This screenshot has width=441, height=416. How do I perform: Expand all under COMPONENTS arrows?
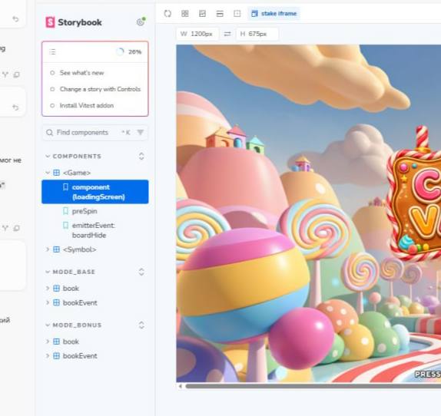pyautogui.click(x=141, y=156)
